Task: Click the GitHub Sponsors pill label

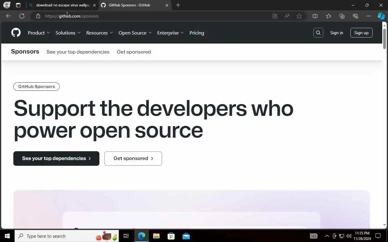Action: coord(36,87)
